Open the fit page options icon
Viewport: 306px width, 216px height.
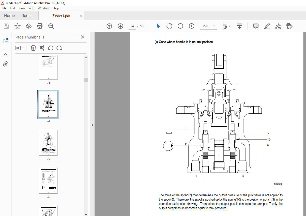226,26
